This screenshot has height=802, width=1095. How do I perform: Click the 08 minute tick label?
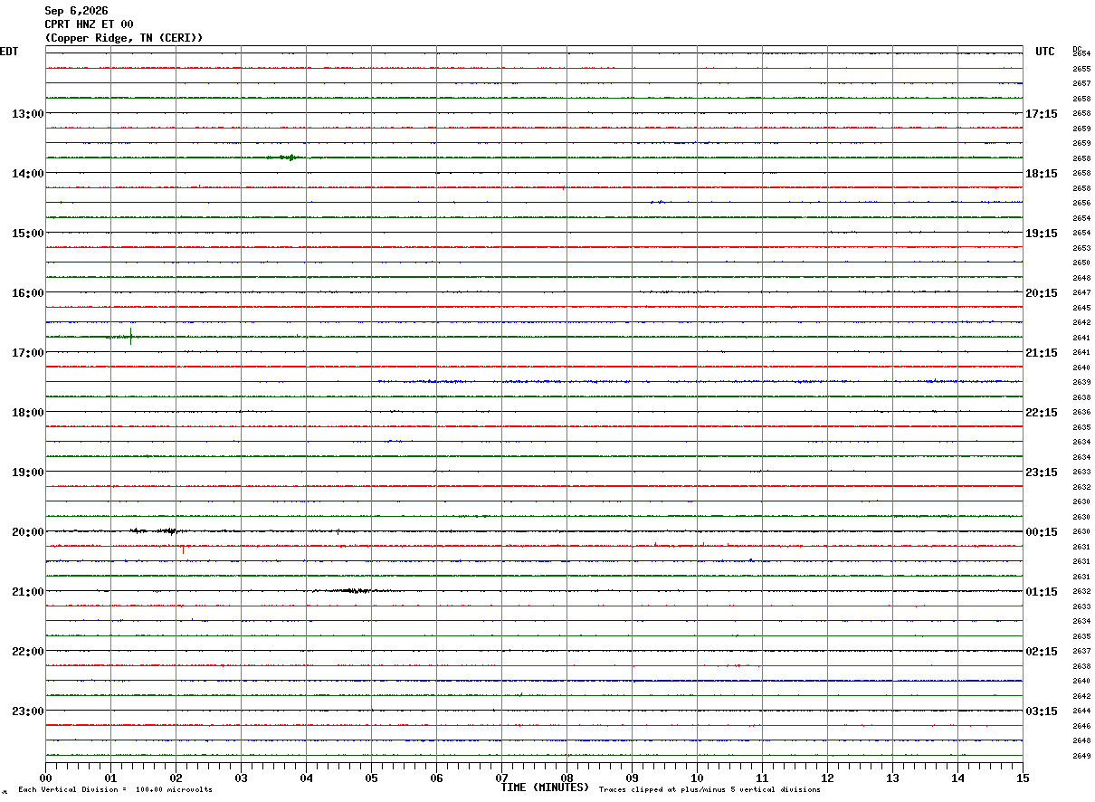(567, 778)
